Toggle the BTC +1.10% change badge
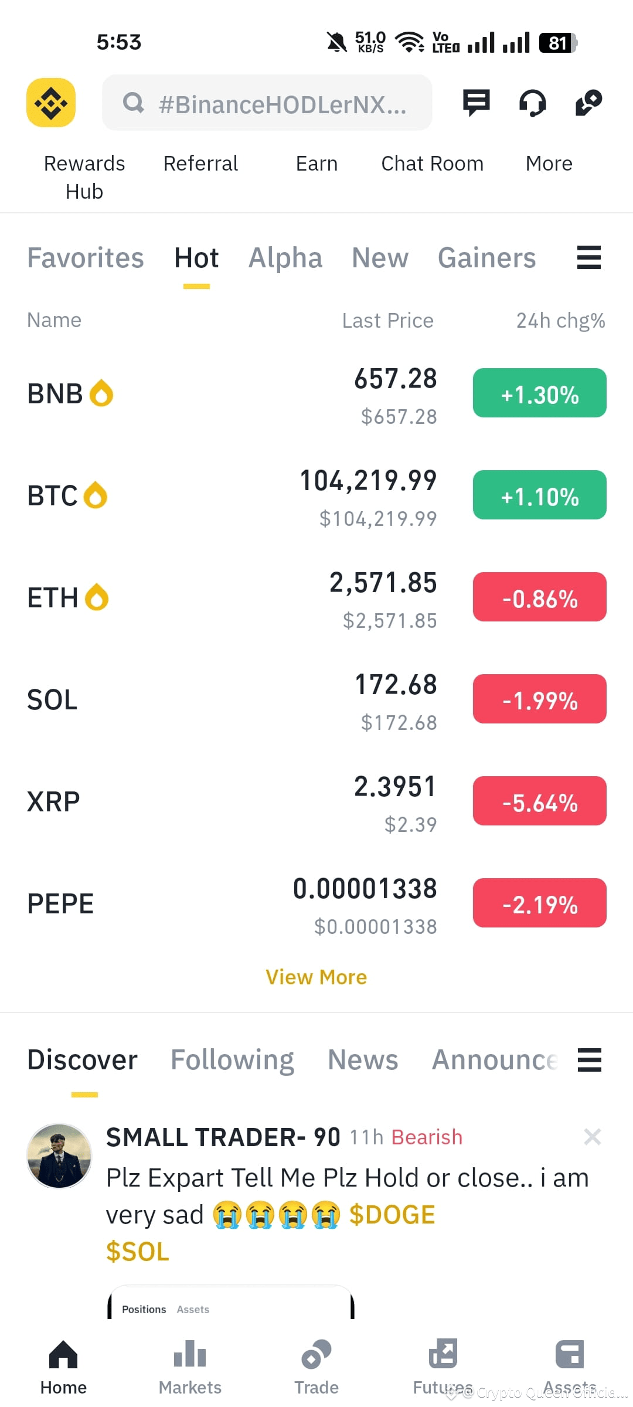Image resolution: width=633 pixels, height=1407 pixels. coord(539,495)
